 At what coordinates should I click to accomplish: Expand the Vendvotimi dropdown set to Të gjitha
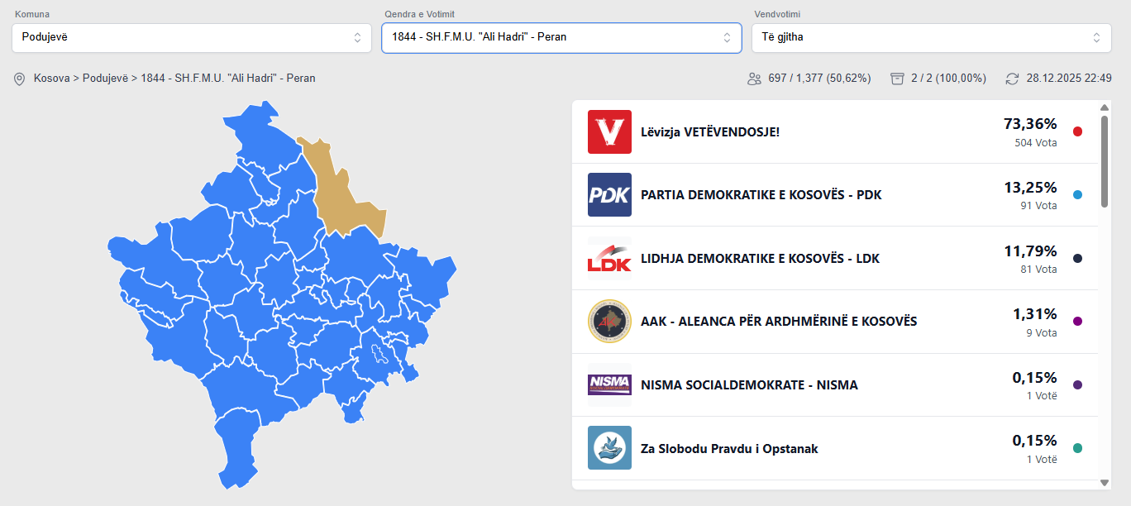[x=931, y=37]
